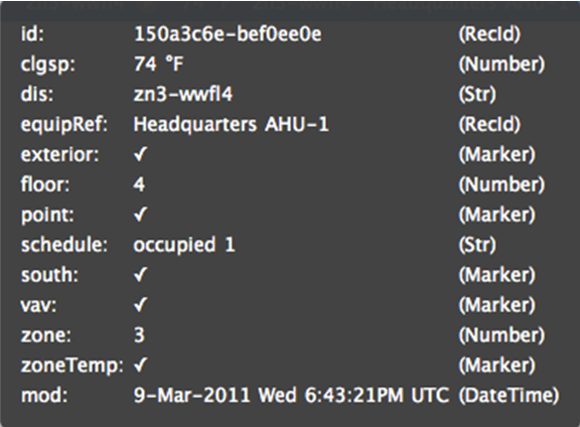Click the zone value 3

pos(139,336)
